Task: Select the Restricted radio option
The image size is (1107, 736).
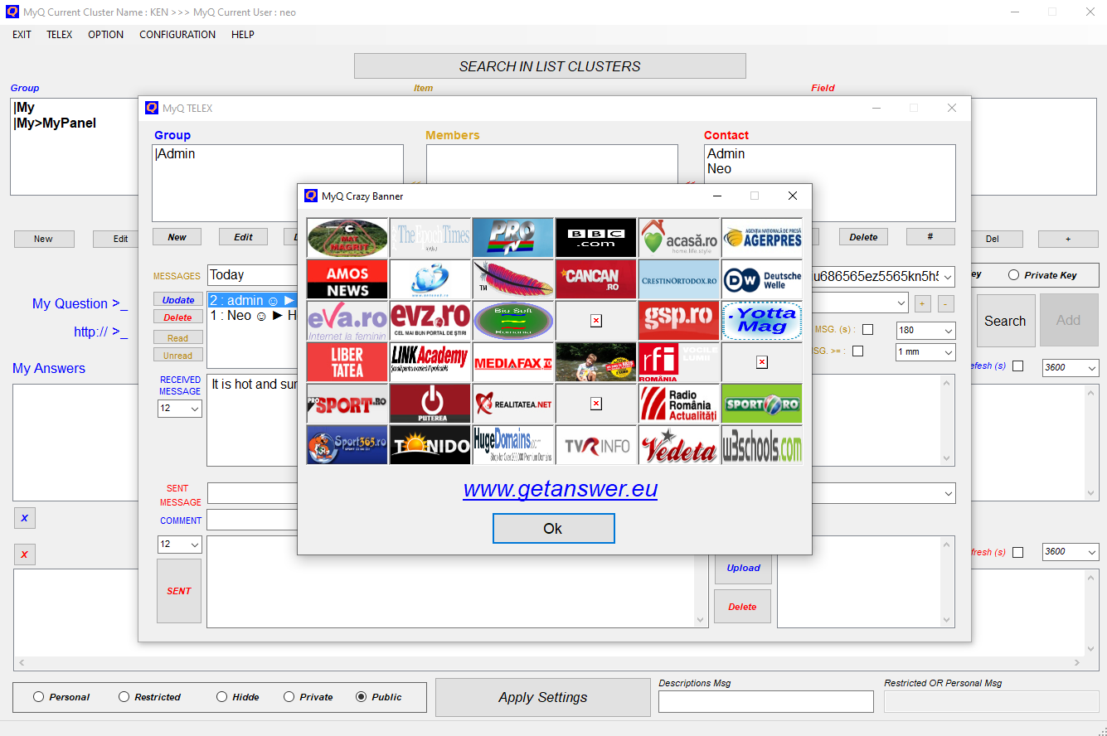Action: 124,697
